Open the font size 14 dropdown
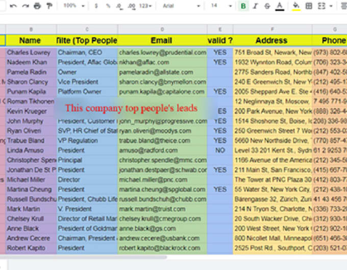 pyautogui.click(x=221, y=6)
